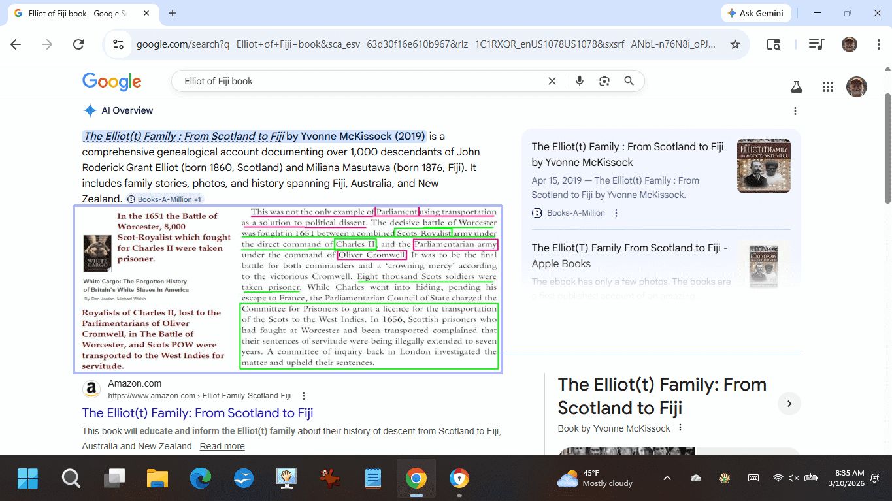This screenshot has height=501, width=892.
Task: Open Chrome's three-dot menu
Action: pyautogui.click(x=879, y=44)
